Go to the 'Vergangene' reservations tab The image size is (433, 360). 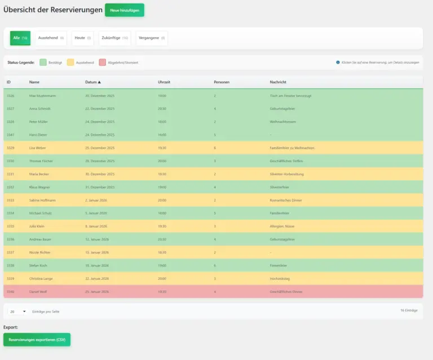[x=152, y=38]
